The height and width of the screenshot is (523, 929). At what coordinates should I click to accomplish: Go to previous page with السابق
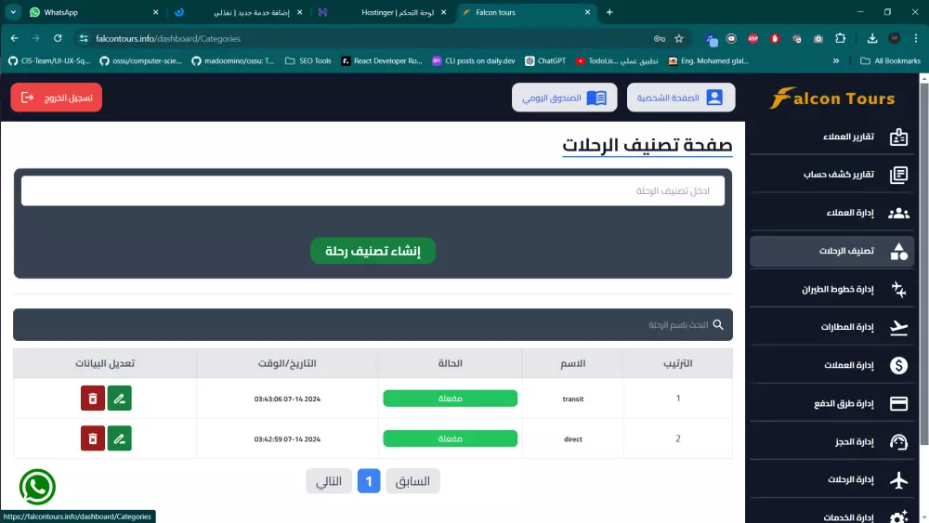412,481
